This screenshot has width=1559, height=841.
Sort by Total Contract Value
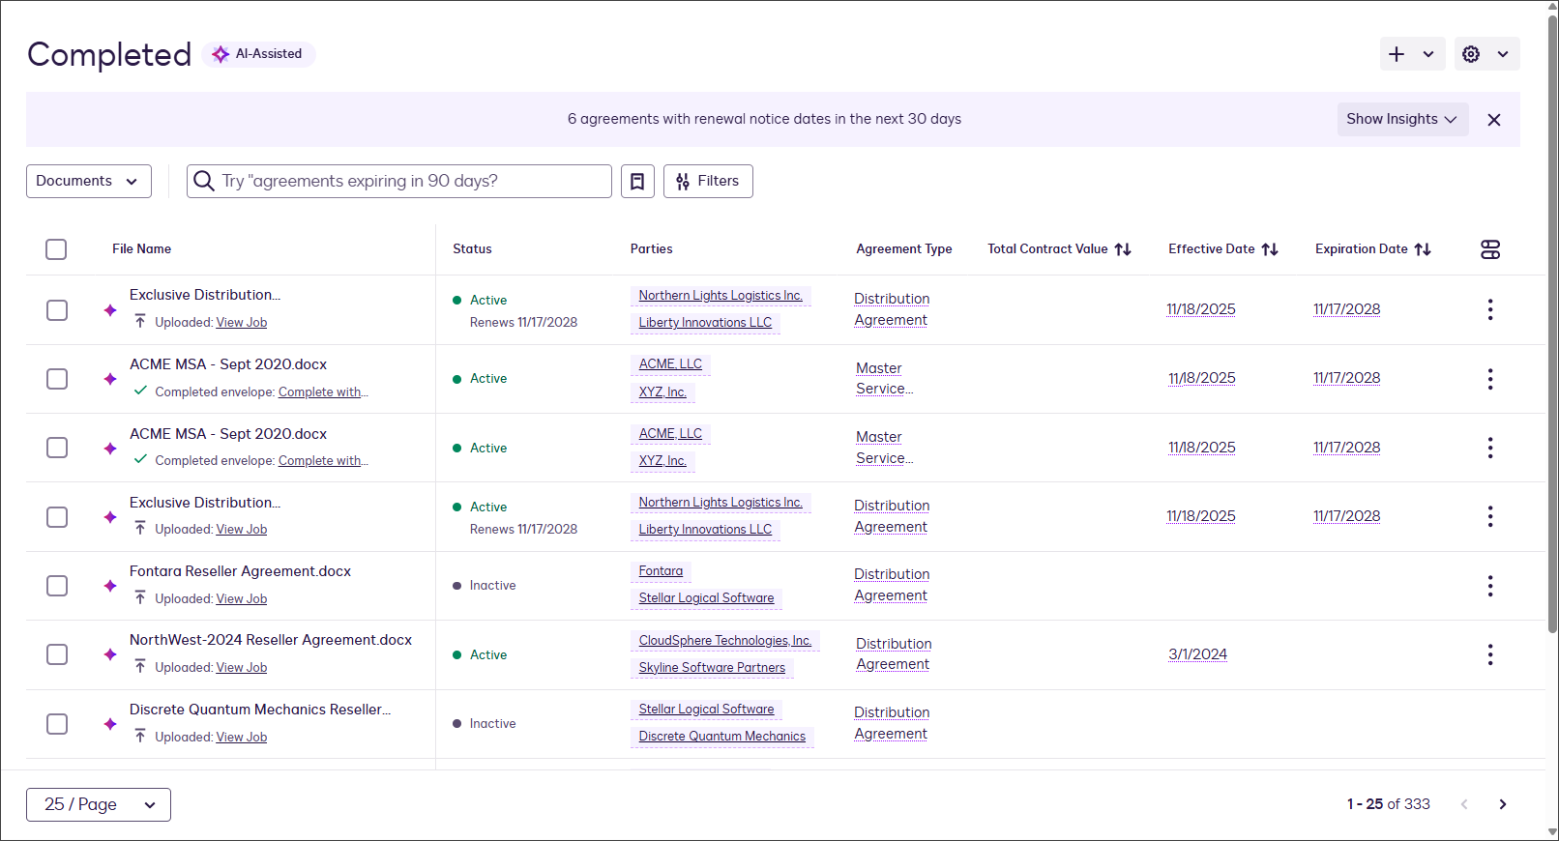pos(1123,249)
